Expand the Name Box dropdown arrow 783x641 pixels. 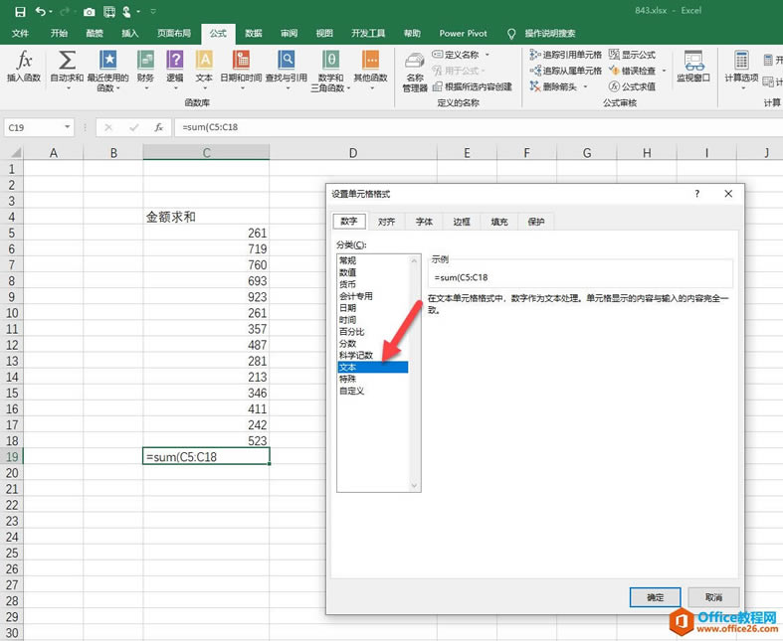67,127
